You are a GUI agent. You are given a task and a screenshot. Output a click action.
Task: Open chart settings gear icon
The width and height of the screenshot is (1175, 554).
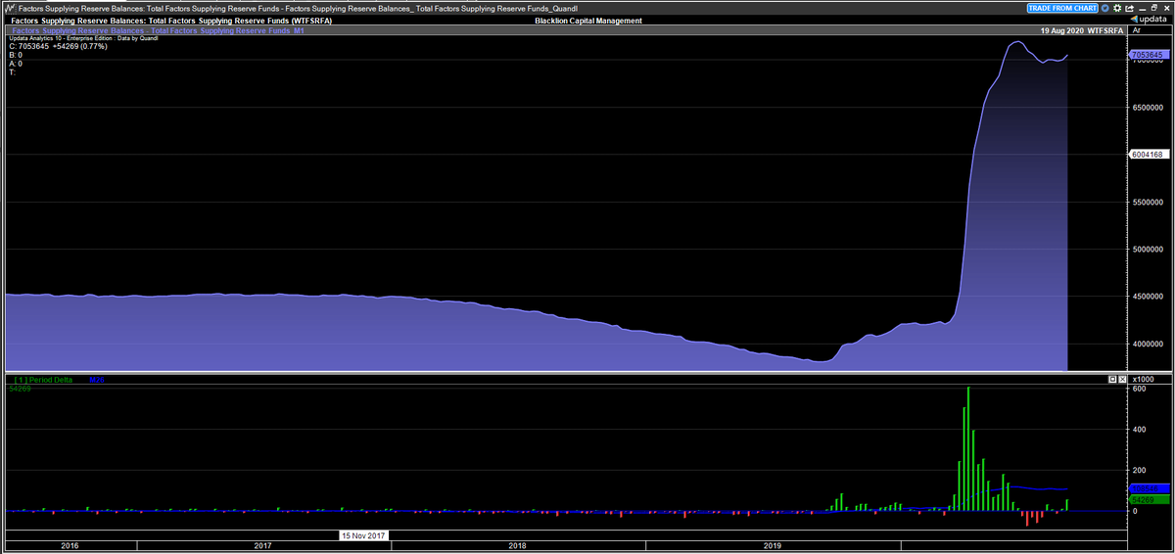1117,8
